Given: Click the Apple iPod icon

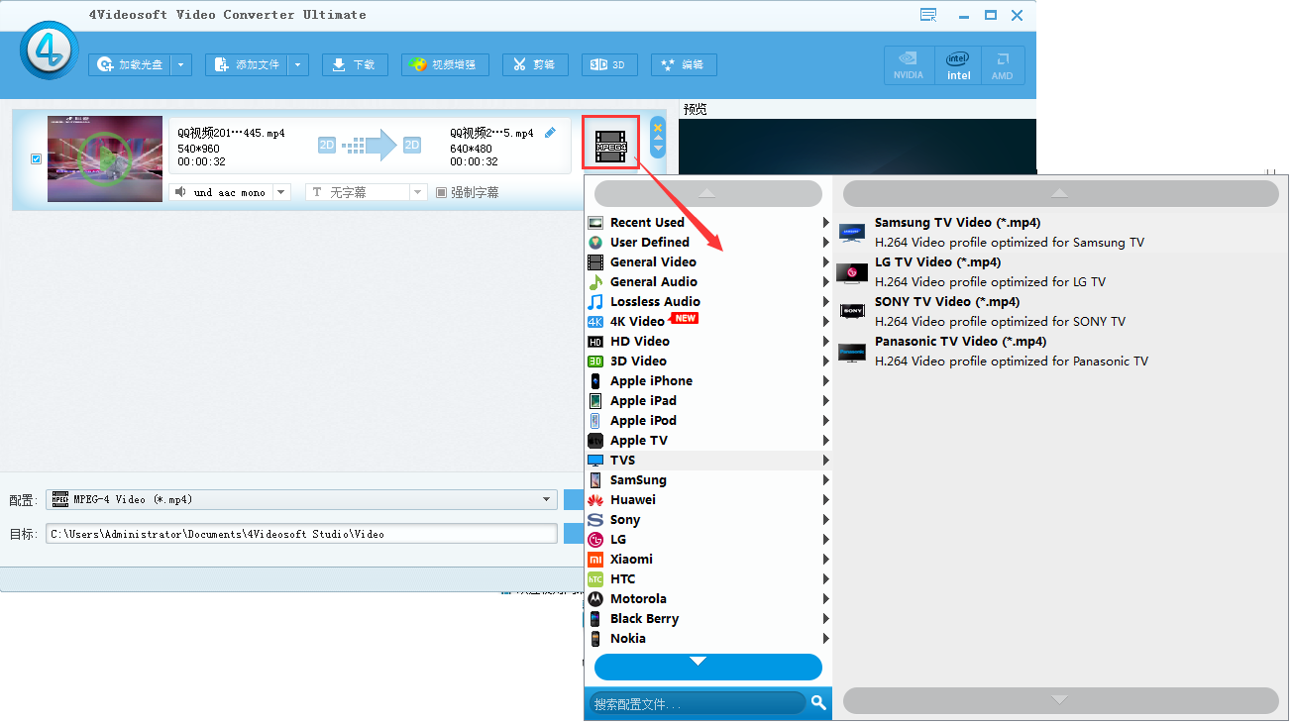Looking at the screenshot, I should (595, 421).
